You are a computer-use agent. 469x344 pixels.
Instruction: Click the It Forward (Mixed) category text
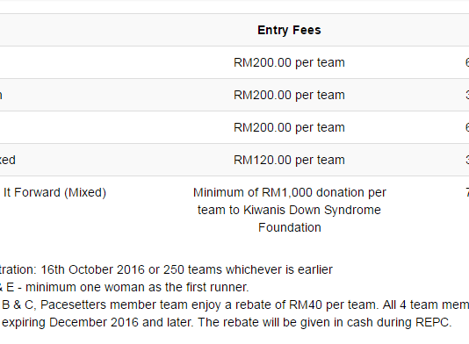[54, 192]
